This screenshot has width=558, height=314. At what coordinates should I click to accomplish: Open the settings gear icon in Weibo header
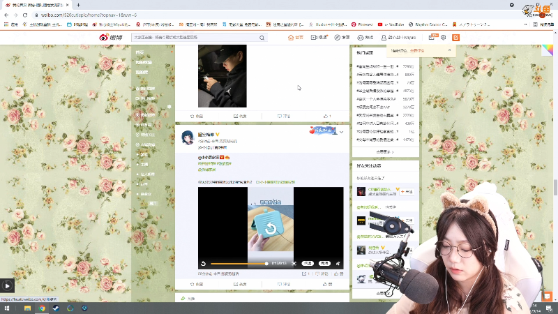(443, 38)
